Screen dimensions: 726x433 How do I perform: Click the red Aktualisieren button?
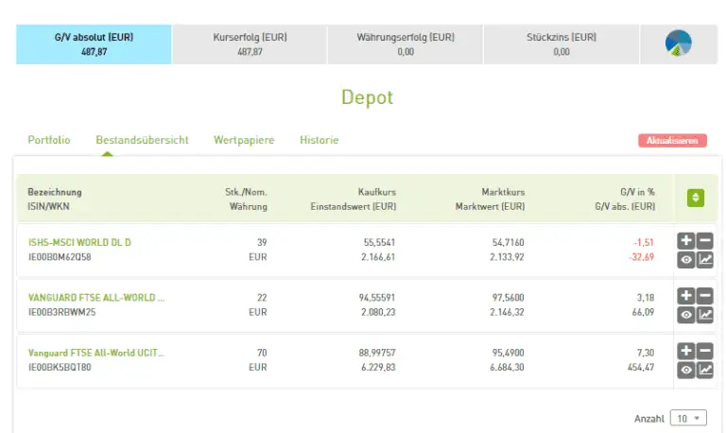(x=672, y=140)
